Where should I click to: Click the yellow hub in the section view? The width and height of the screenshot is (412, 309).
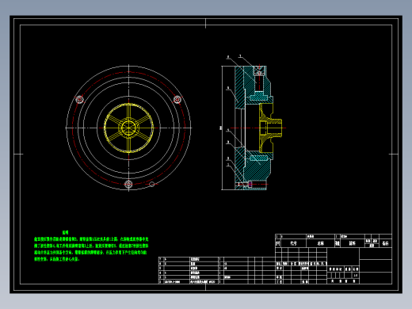tap(270, 128)
